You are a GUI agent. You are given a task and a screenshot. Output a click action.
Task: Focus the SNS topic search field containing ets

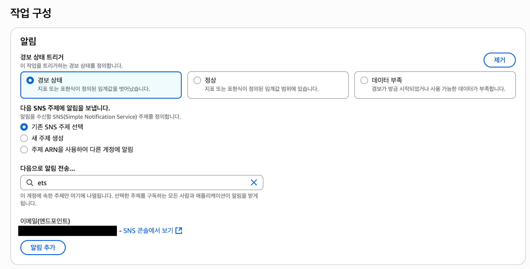coord(142,182)
